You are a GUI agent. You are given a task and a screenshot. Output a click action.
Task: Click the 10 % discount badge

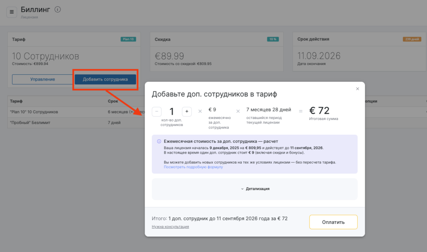272,39
